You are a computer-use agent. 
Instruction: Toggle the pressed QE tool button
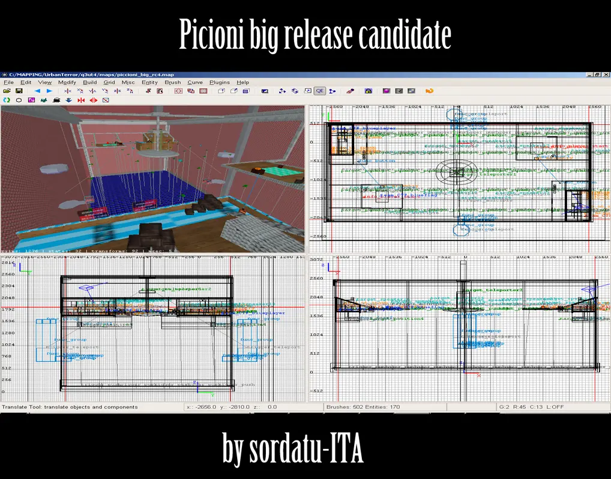pyautogui.click(x=320, y=91)
